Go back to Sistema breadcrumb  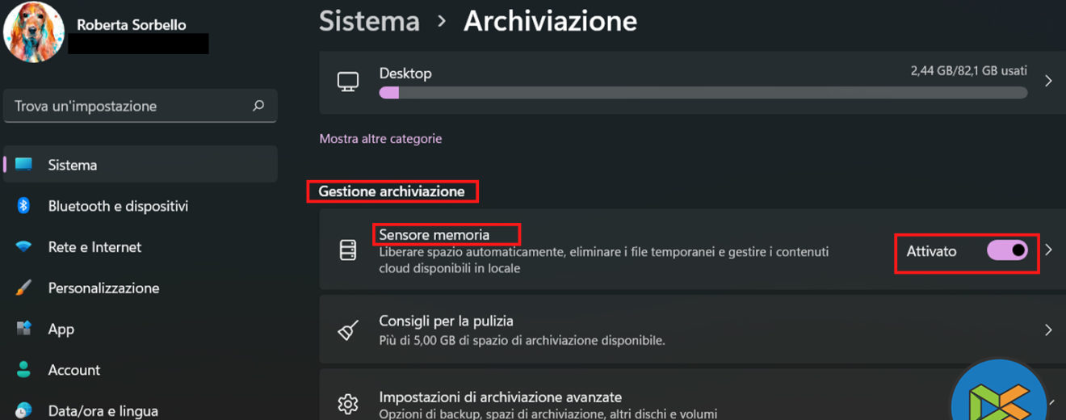coord(369,22)
